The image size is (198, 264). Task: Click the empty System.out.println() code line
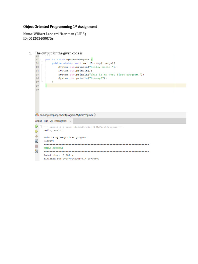tap(75, 71)
